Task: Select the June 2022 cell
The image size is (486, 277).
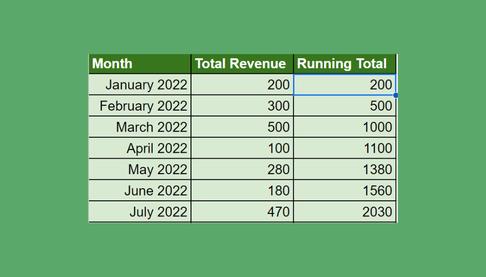Action: coord(139,191)
